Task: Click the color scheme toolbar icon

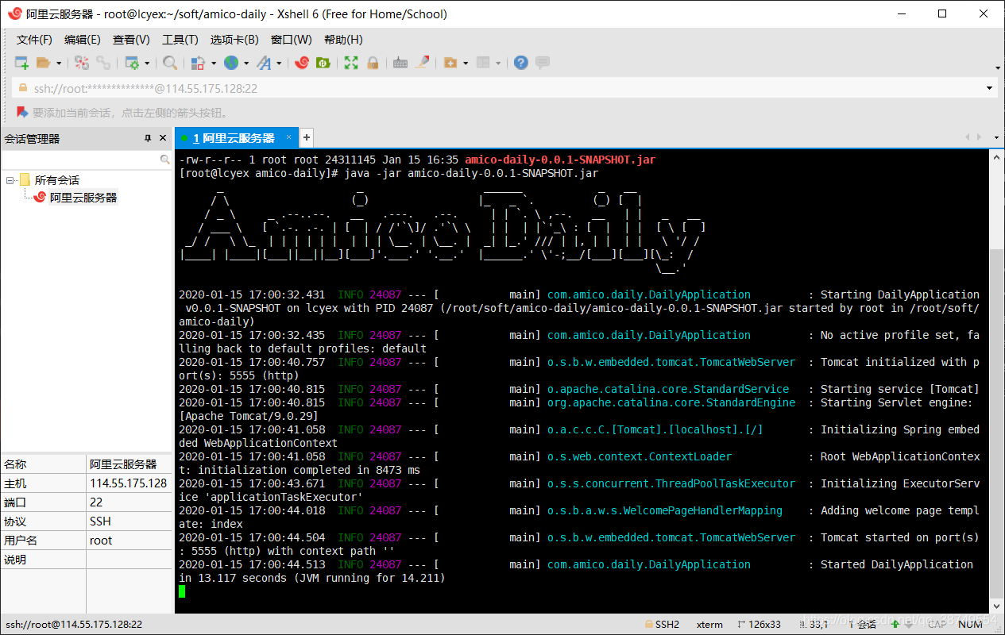Action: click(197, 63)
